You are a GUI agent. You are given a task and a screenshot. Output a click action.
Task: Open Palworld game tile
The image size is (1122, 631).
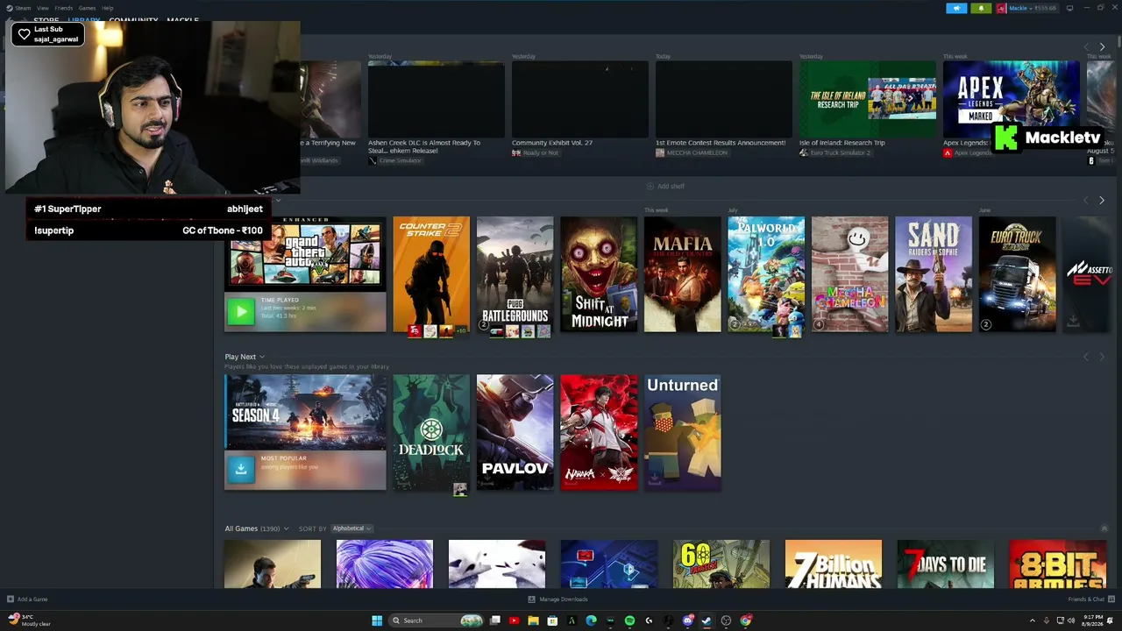point(766,275)
